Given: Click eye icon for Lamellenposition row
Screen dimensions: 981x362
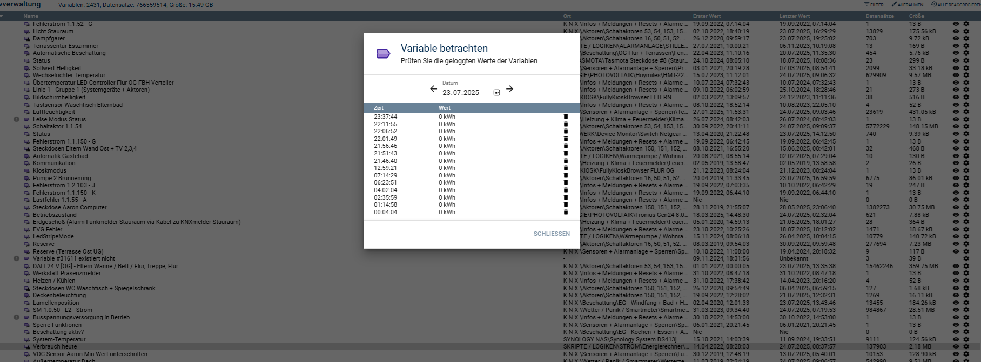Looking at the screenshot, I should click(956, 303).
